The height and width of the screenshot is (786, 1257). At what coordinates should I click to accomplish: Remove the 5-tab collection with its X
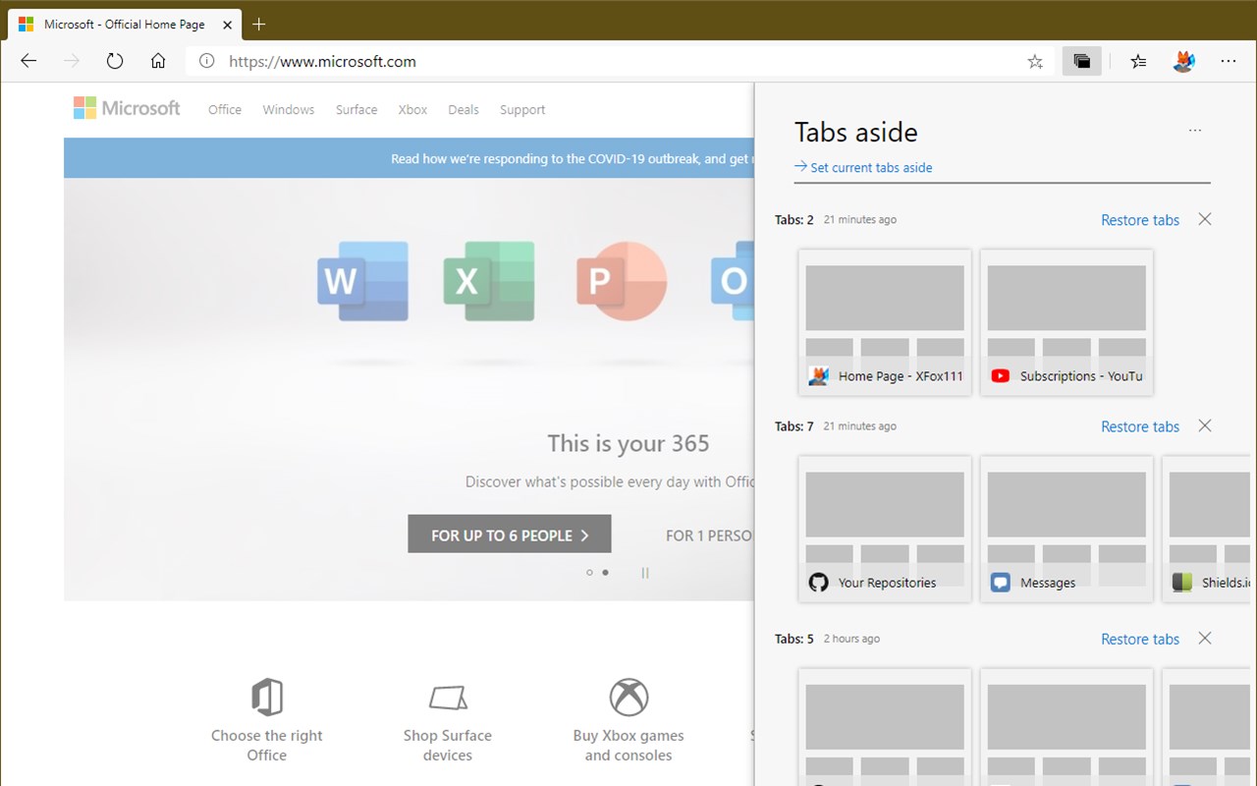1205,638
